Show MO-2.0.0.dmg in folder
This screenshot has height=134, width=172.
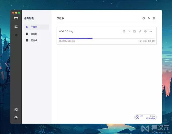[134, 31]
